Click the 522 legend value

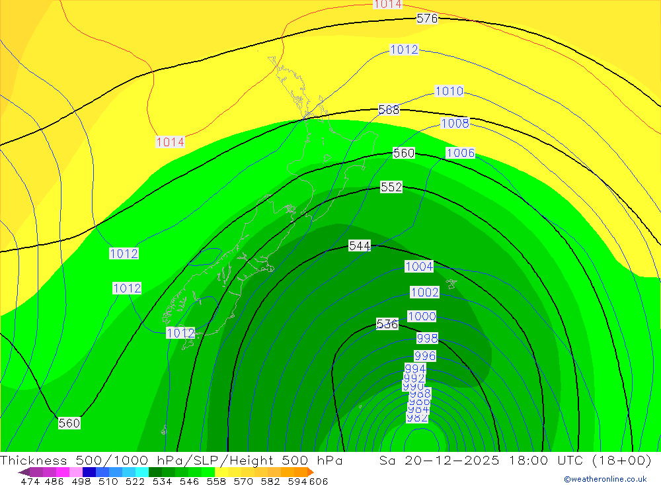tap(135, 481)
